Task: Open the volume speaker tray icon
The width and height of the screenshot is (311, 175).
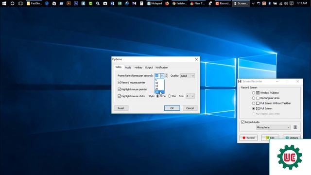Action: click(286, 3)
